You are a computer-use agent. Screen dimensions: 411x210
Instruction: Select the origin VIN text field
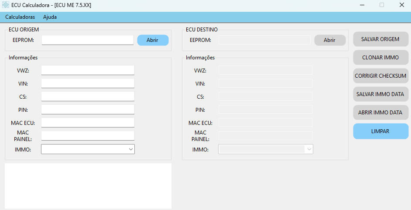88,83
